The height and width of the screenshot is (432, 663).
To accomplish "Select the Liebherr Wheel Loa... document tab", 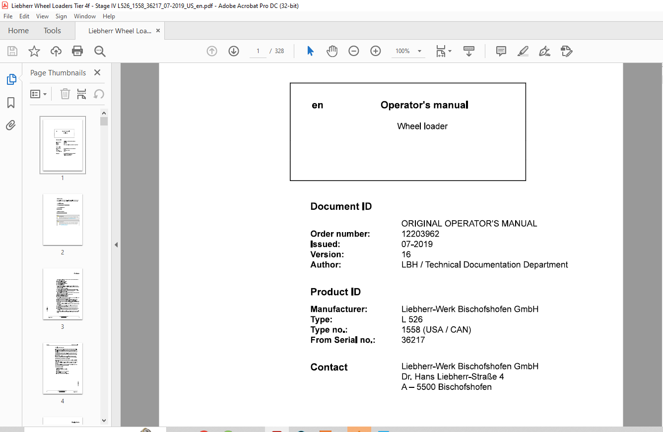I will [120, 31].
